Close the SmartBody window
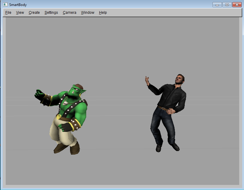Image resolution: width=244 pixels, height=190 pixels. [237, 5]
